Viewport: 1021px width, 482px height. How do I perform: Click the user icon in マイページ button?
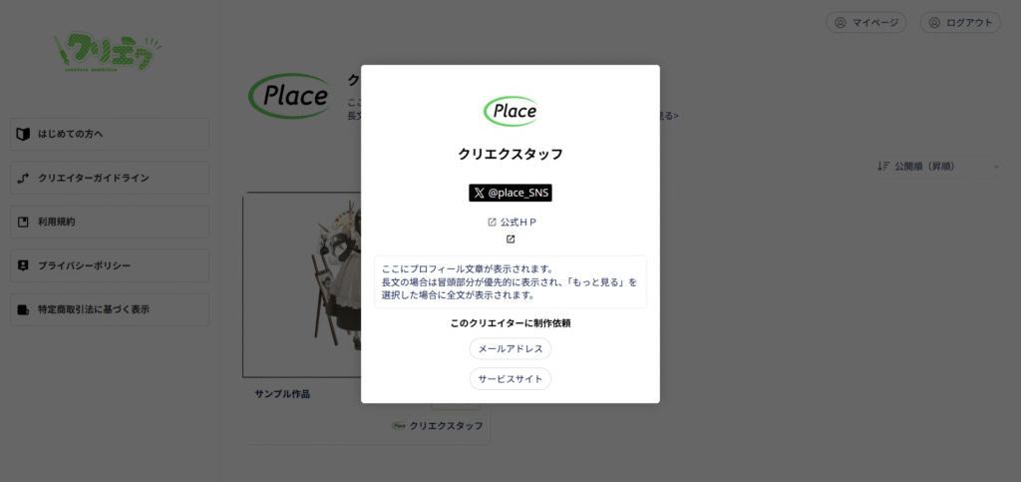pyautogui.click(x=840, y=23)
